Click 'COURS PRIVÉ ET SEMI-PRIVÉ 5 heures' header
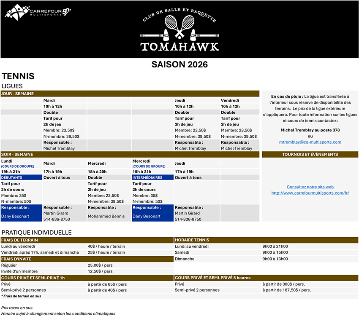359x316 pixels. 266,278
